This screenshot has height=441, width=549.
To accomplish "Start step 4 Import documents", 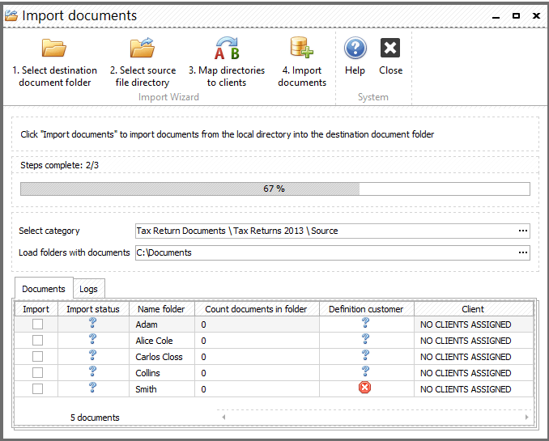I will [302, 62].
